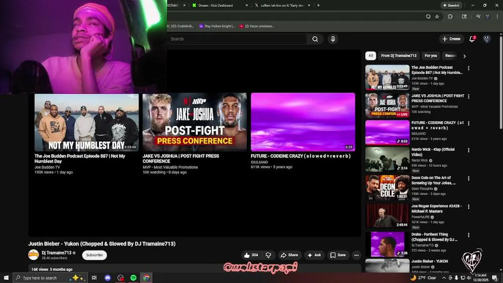Image resolution: width=503 pixels, height=283 pixels.
Task: Open Drake Furthest Thing sidebar thumbnail
Action: point(387,244)
